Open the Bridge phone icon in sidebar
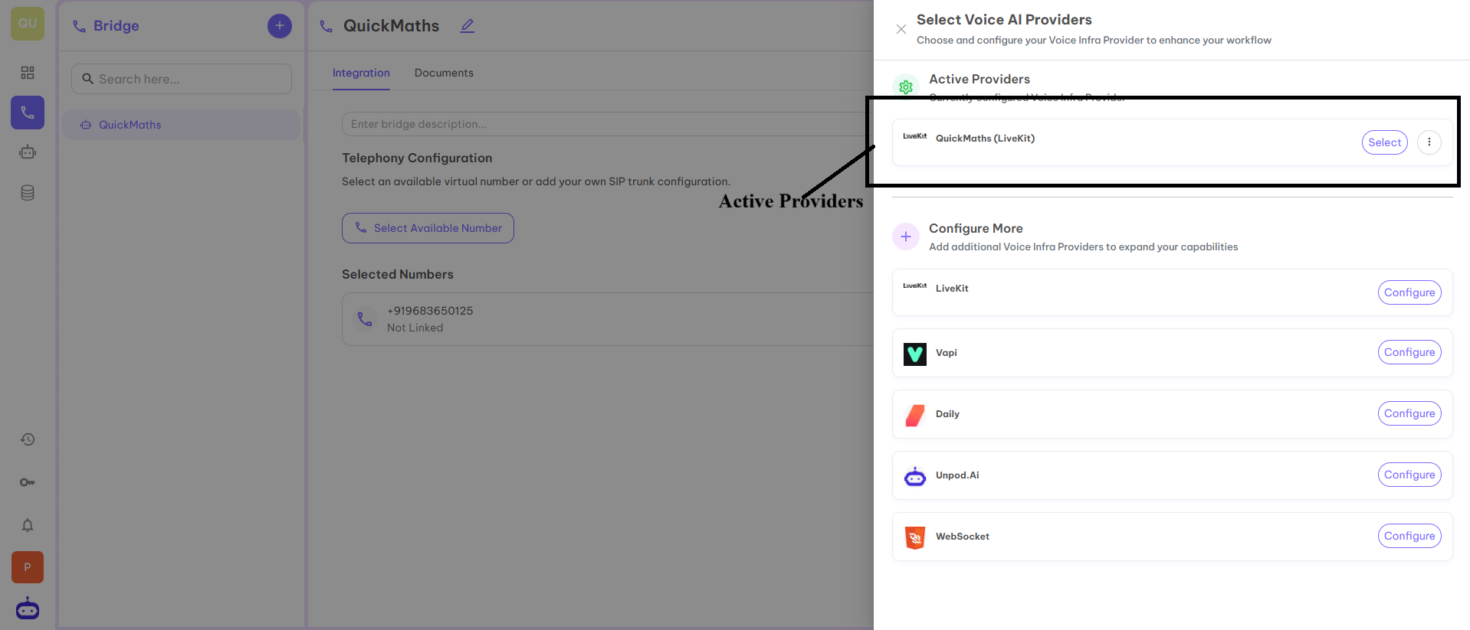Screen dimensions: 1470x630 click(28, 113)
